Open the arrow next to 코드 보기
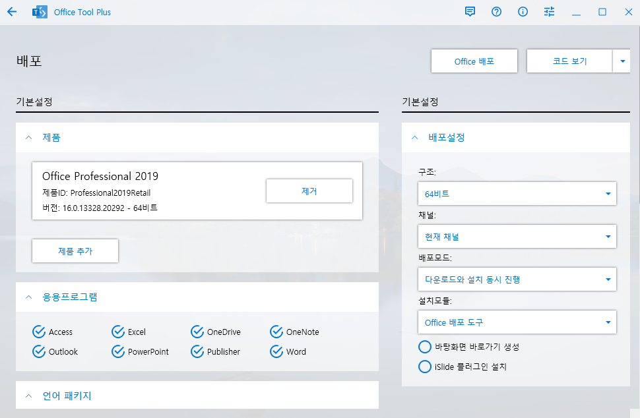 pos(622,61)
